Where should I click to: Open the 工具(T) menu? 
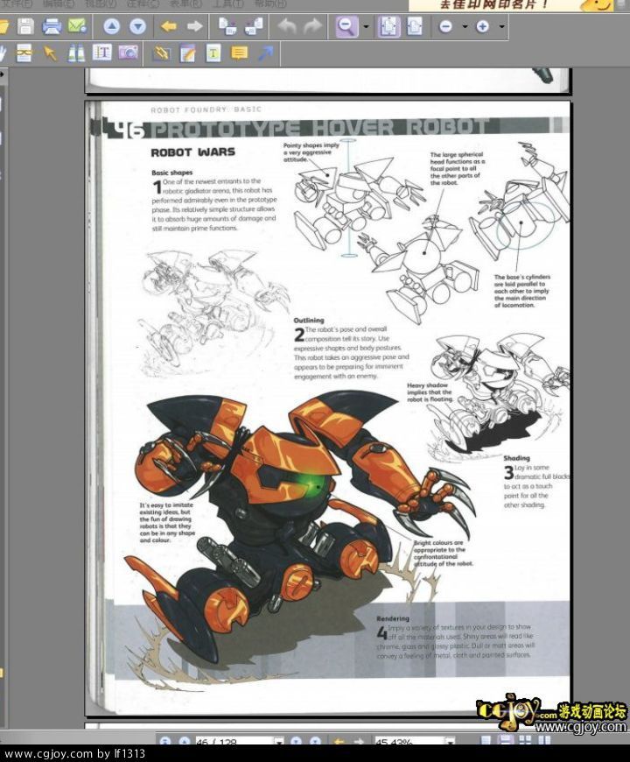click(227, 3)
